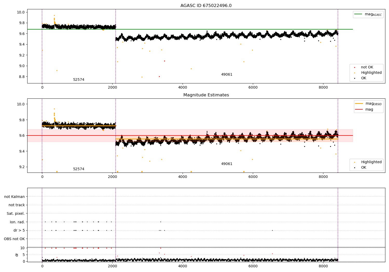
Task: Click 'Highlighted' legend entry in middle plot
Action: 367,162
